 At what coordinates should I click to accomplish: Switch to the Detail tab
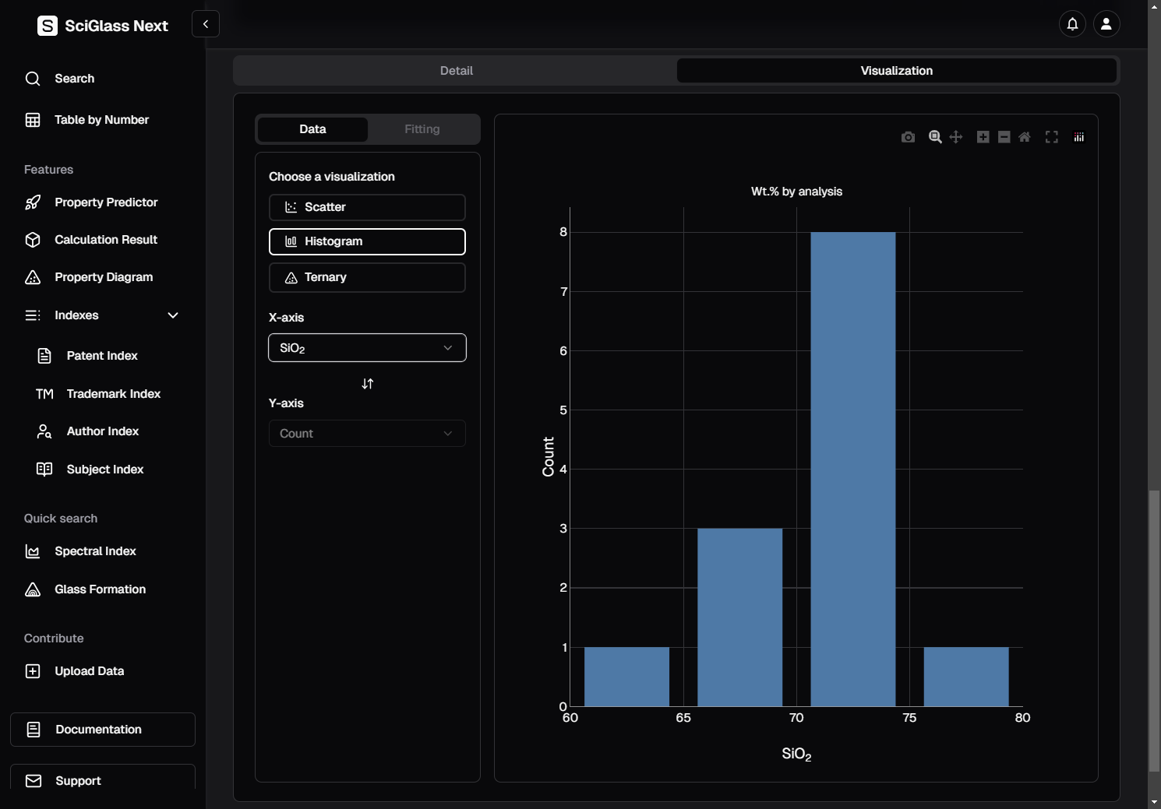pos(456,71)
